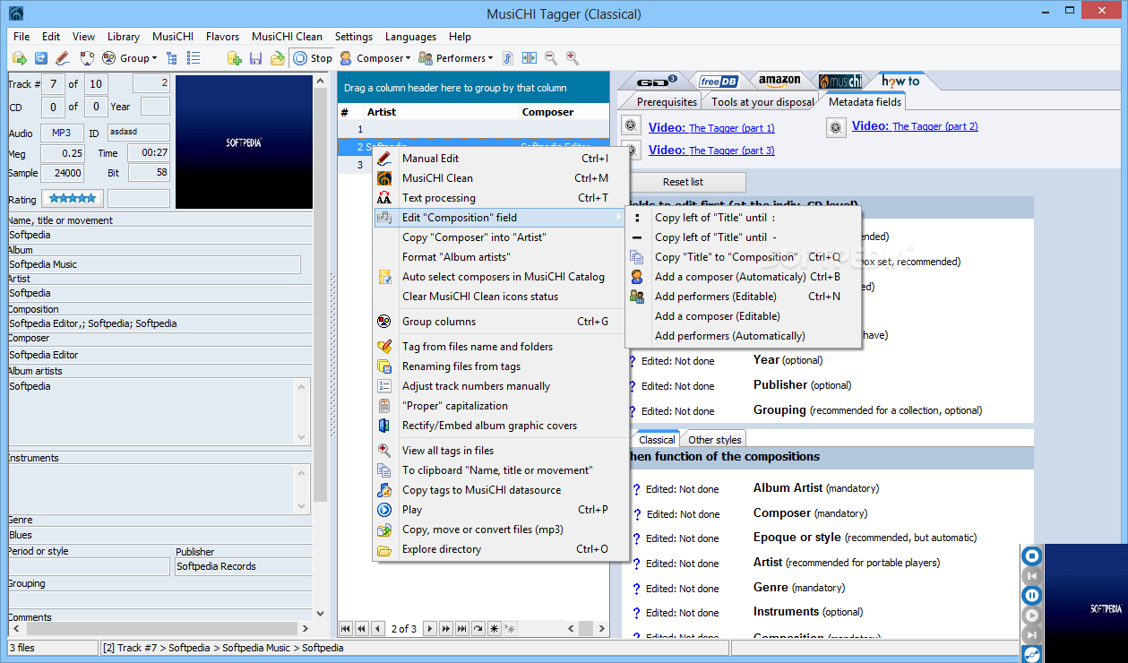Open the MusiCHI Clean menu
This screenshot has height=663, width=1128.
click(x=287, y=37)
